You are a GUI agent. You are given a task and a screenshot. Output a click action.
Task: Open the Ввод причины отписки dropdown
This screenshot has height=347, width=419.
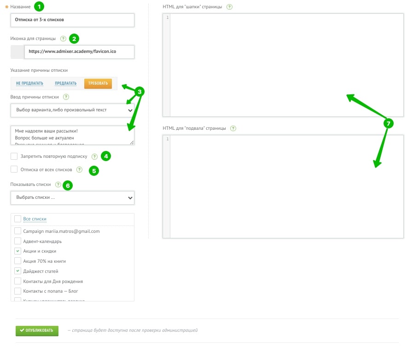(72, 110)
